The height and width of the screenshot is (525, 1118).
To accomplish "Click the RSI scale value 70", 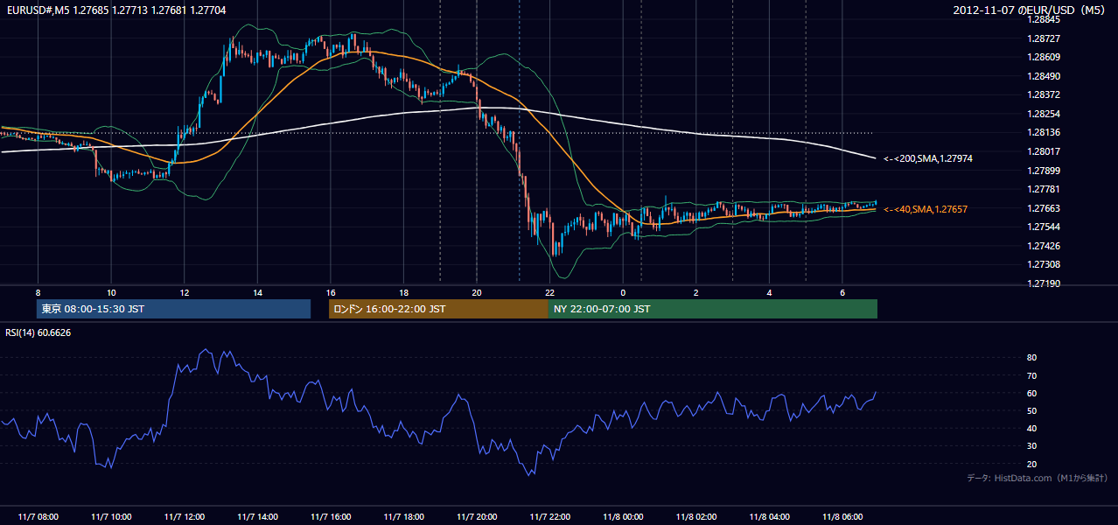I will pos(1031,375).
